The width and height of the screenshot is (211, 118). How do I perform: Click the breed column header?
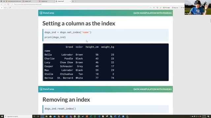[x=69, y=47]
